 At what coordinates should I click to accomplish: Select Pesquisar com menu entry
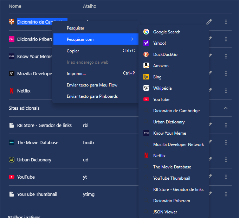[x=96, y=39]
